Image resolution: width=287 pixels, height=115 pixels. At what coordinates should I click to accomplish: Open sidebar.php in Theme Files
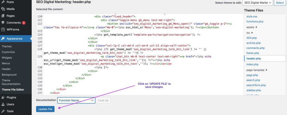click(x=253, y=90)
